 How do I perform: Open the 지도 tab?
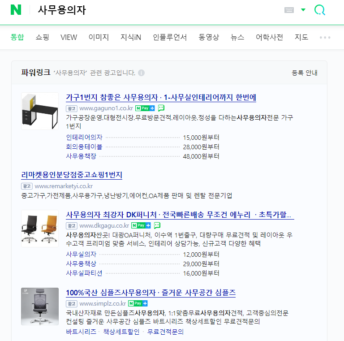click(301, 37)
